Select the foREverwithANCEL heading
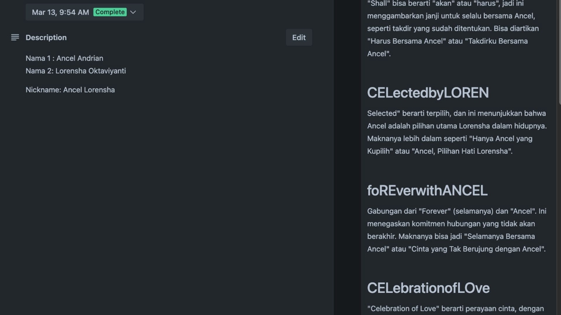Viewport: 561px width, 315px height. coord(427,190)
